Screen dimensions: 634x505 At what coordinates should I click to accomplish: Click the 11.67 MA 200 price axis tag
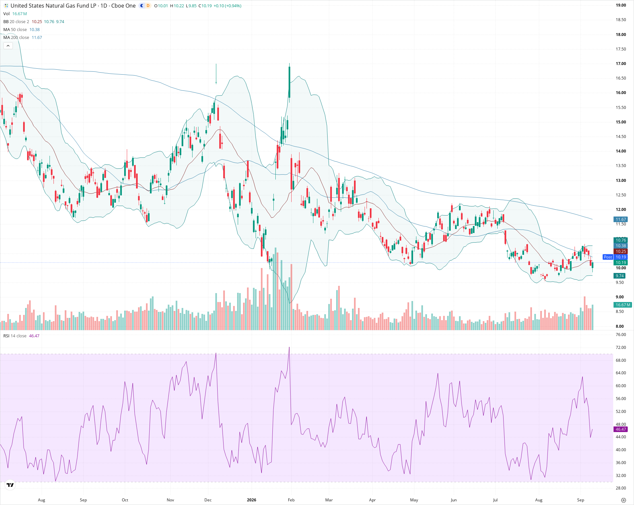click(620, 219)
